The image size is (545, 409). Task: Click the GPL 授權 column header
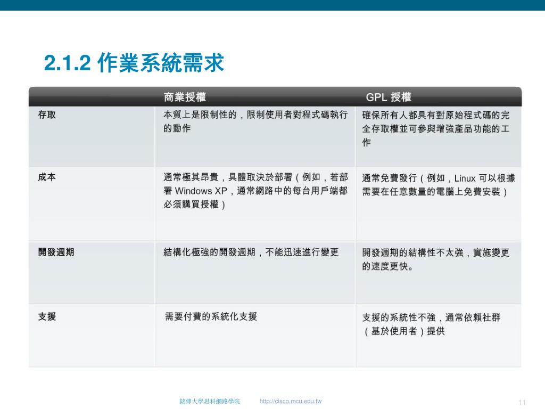tap(389, 97)
